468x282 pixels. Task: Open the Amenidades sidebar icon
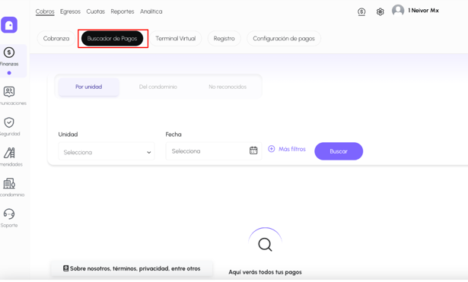click(x=9, y=153)
